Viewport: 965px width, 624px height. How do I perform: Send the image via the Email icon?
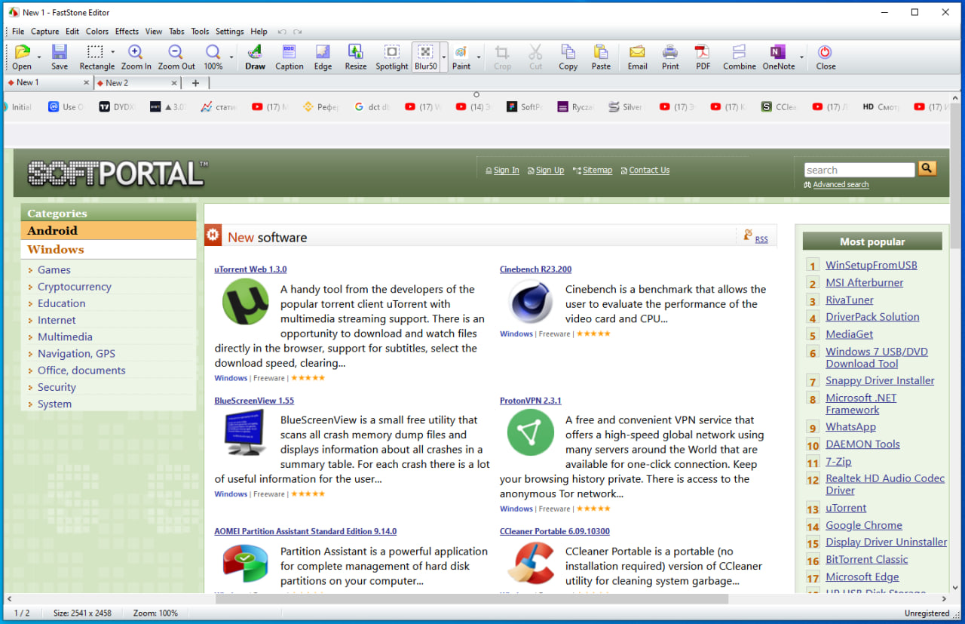[637, 52]
